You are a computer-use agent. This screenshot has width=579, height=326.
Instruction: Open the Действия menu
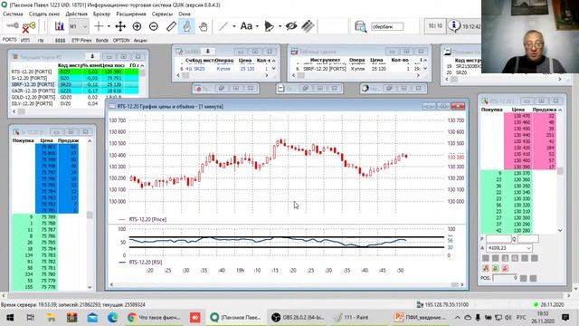click(x=76, y=14)
